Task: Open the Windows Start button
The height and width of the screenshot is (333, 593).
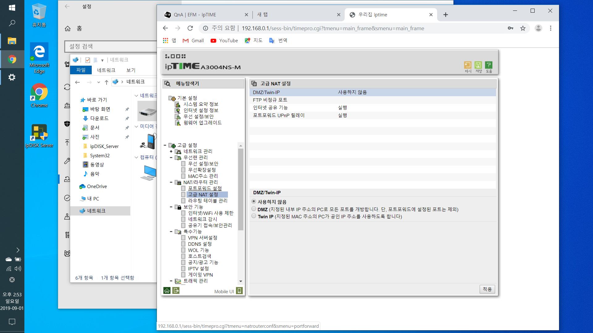Action: coord(12,8)
